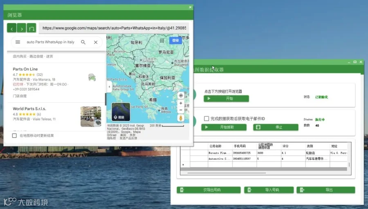Click the magnifier search icon in Maps

83,42
